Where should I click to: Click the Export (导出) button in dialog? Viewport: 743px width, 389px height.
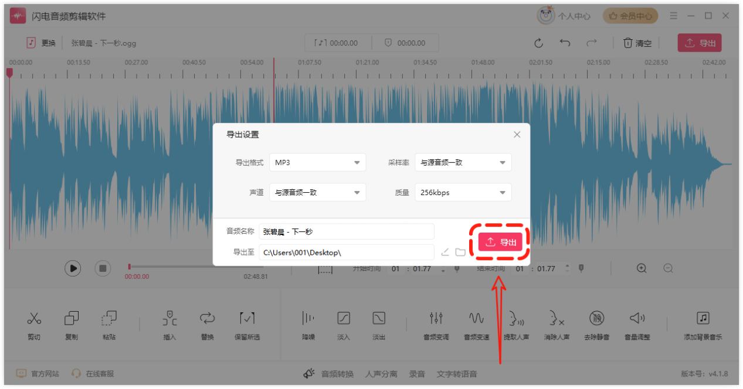pos(500,242)
